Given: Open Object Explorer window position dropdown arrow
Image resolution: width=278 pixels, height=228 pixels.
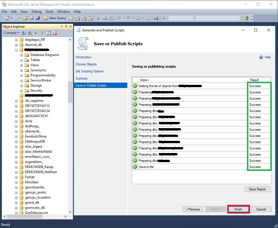Looking at the screenshot, I should click(62, 26).
